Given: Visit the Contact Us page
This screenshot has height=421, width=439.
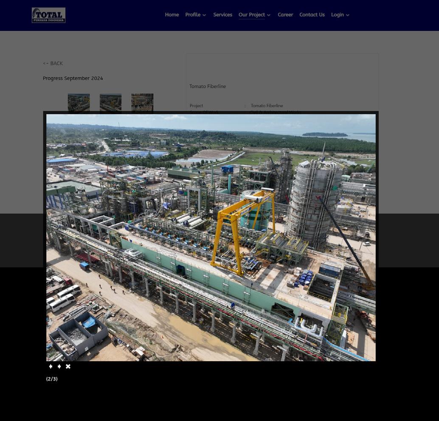Looking at the screenshot, I should click(x=312, y=15).
